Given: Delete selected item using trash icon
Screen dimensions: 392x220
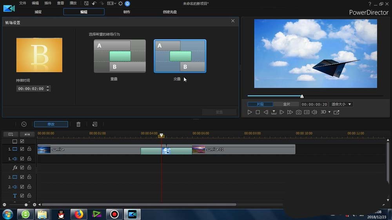Looking at the screenshot, I should 78,124.
